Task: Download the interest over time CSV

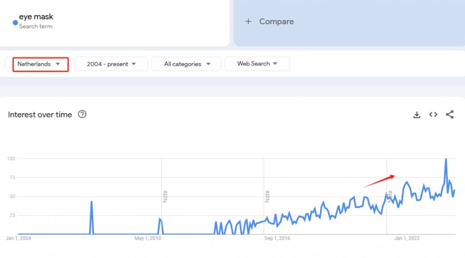Action: (417, 115)
